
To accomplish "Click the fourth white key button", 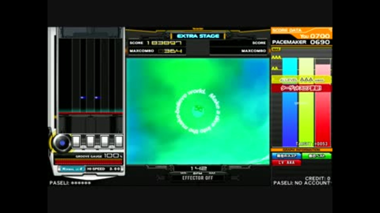I will tap(118, 141).
